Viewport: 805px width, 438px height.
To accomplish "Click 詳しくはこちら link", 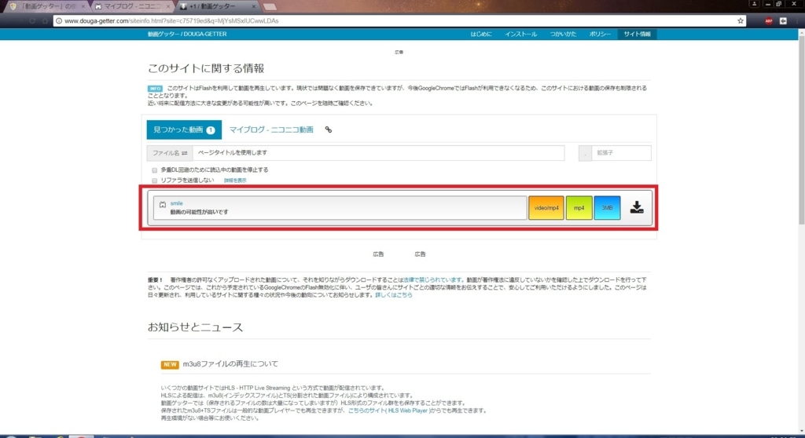I will coord(393,295).
